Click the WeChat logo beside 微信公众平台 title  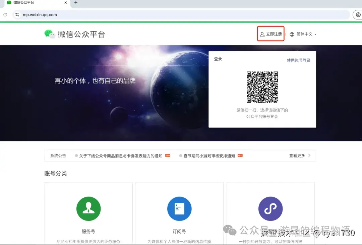[50, 34]
